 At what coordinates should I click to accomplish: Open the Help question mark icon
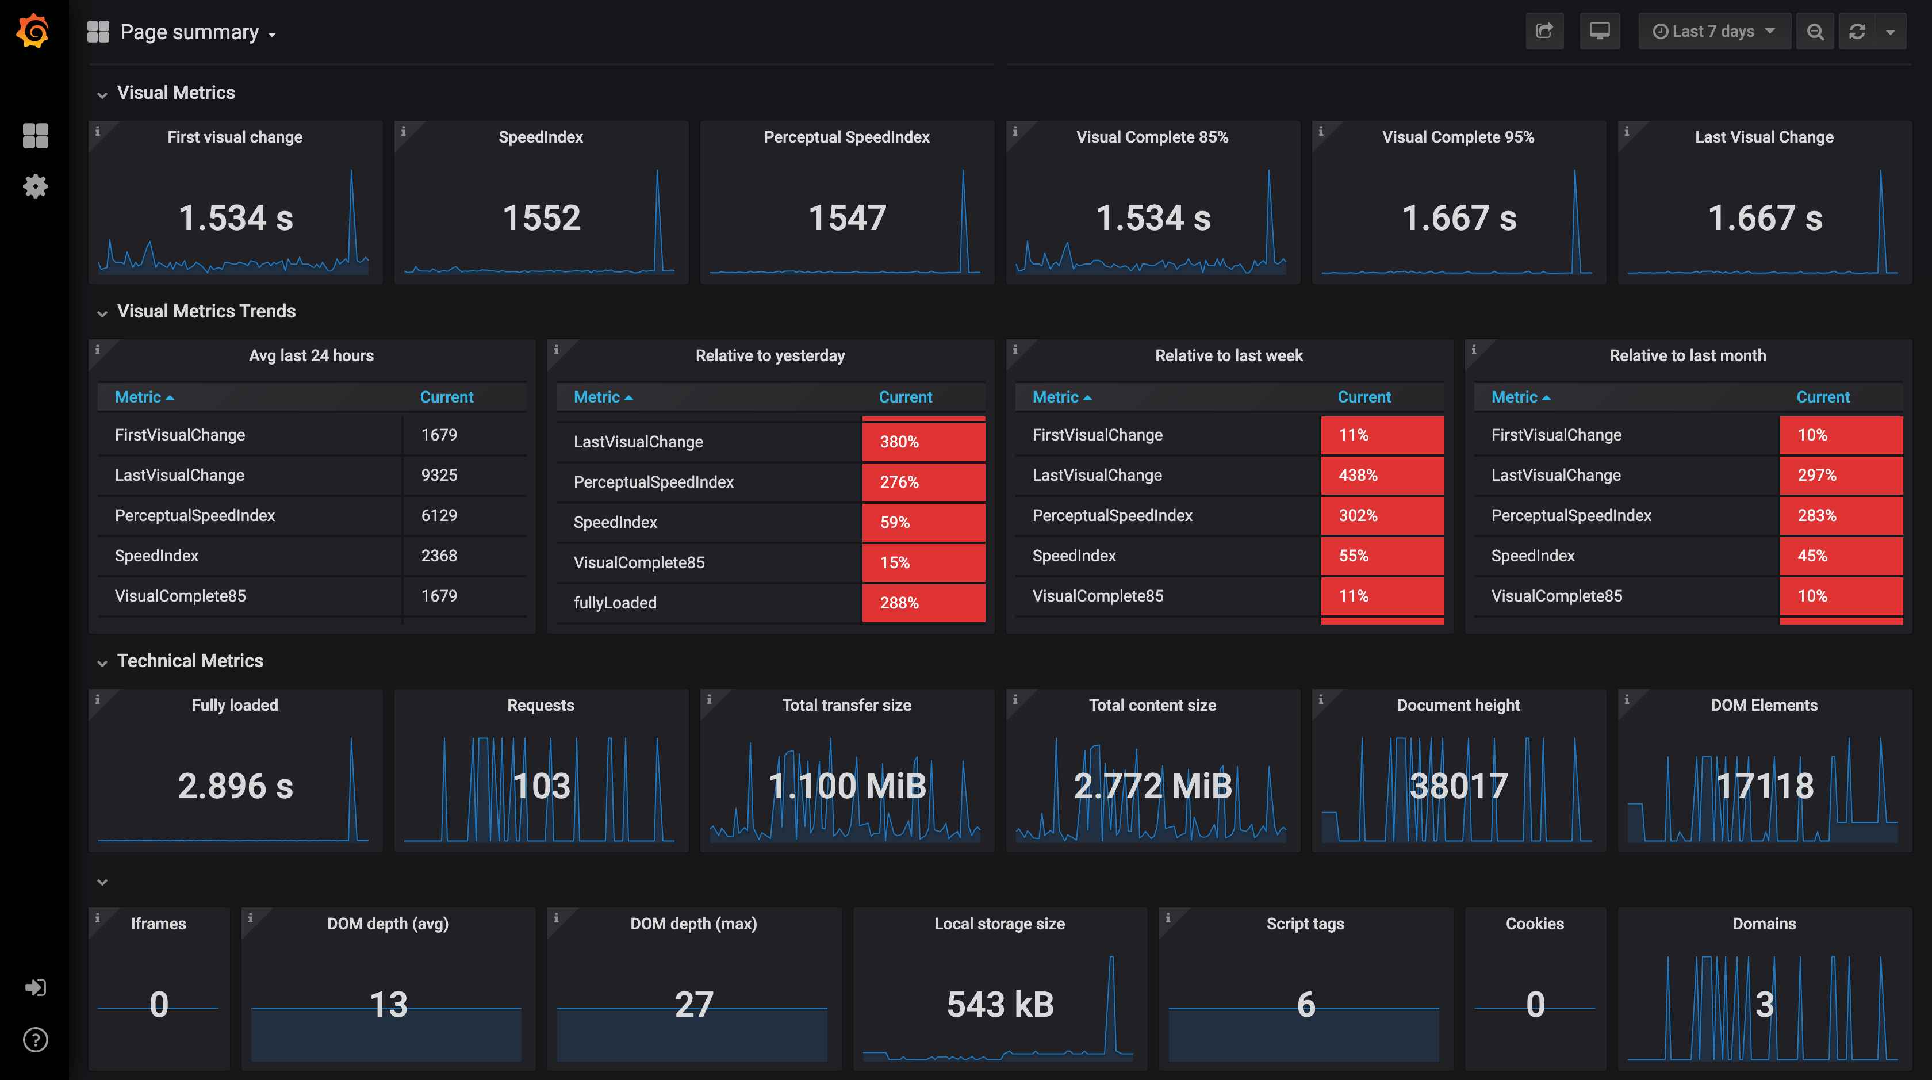click(x=35, y=1040)
